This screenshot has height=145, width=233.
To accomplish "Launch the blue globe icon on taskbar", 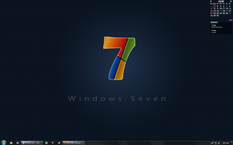I will 17,143.
